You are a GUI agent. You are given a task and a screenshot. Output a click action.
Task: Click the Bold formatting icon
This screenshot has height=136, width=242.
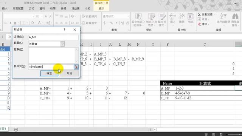pos(5,23)
